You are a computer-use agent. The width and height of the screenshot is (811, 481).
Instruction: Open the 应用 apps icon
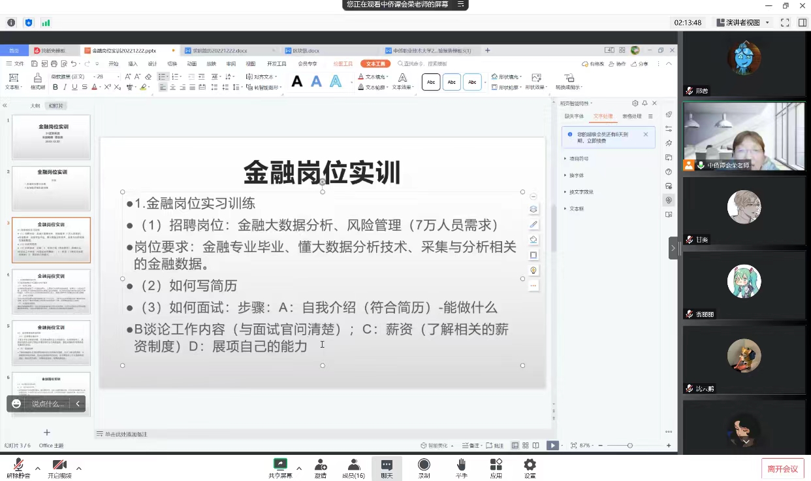point(496,467)
